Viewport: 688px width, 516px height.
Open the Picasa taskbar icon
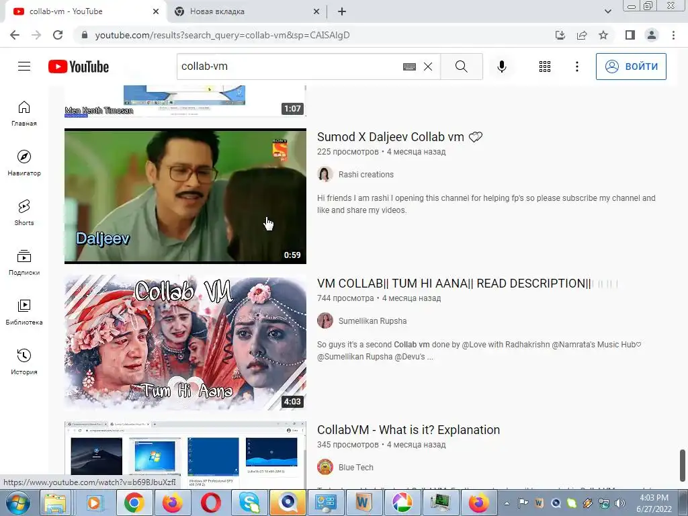point(402,503)
